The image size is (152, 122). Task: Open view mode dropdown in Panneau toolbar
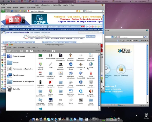click(55, 51)
